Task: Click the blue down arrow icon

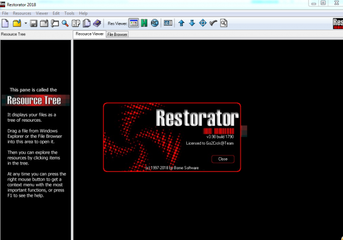Action: pyautogui.click(x=192, y=23)
